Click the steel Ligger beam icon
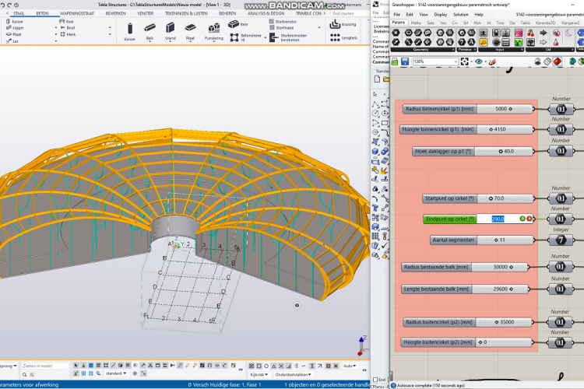The height and width of the screenshot is (389, 584). [9, 27]
